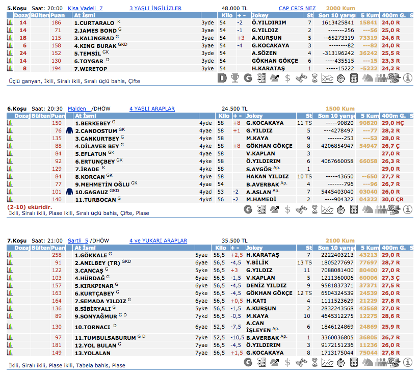The width and height of the screenshot is (420, 375).
Task: Open the '3 YAŞLI İNGİLİZLER' link
Action: (x=155, y=9)
